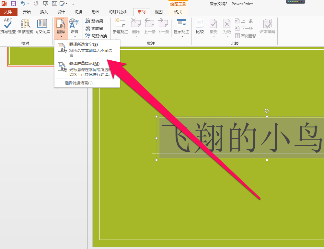Viewport: 324px width, 249px height.
Task: Switch to the 绘图工具 格式 tab
Action: (x=178, y=12)
